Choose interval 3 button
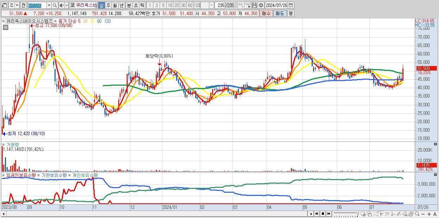The width and height of the screenshot is (439, 218). (157, 5)
